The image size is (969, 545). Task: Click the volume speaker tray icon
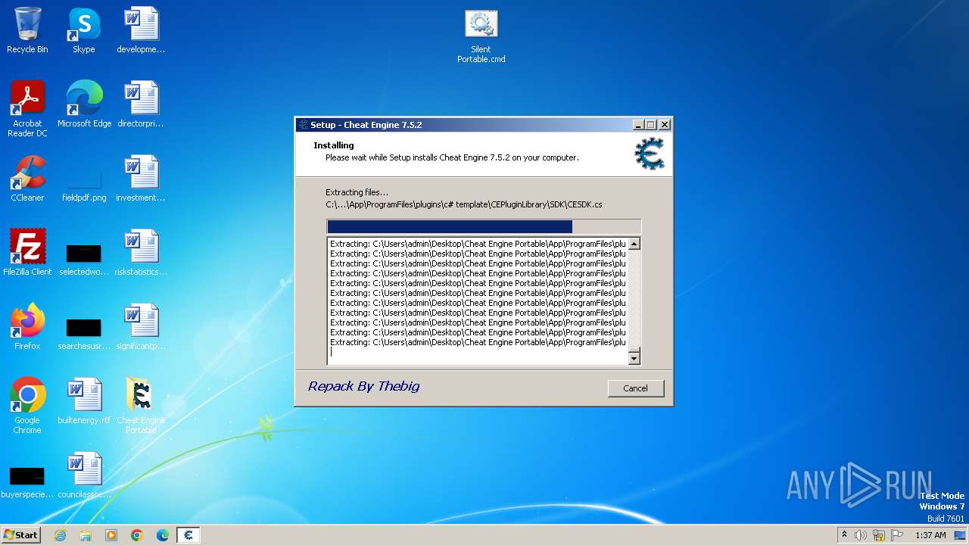[x=861, y=535]
